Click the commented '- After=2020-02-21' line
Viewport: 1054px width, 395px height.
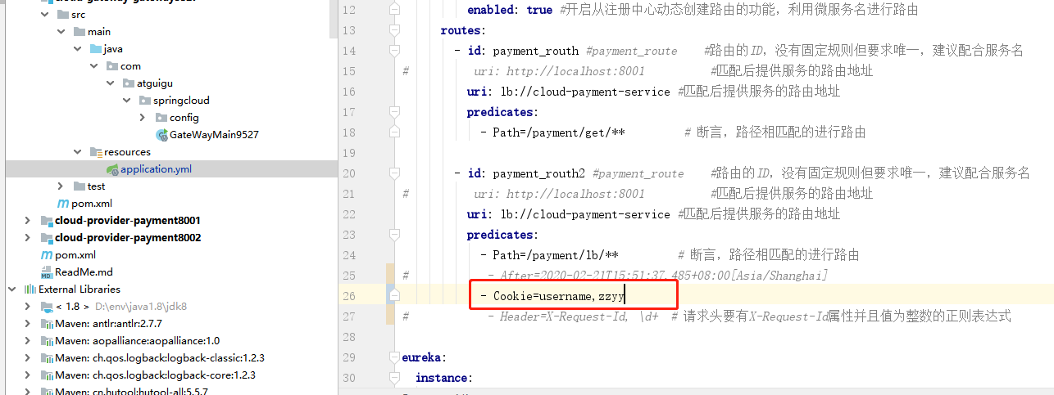coord(657,276)
